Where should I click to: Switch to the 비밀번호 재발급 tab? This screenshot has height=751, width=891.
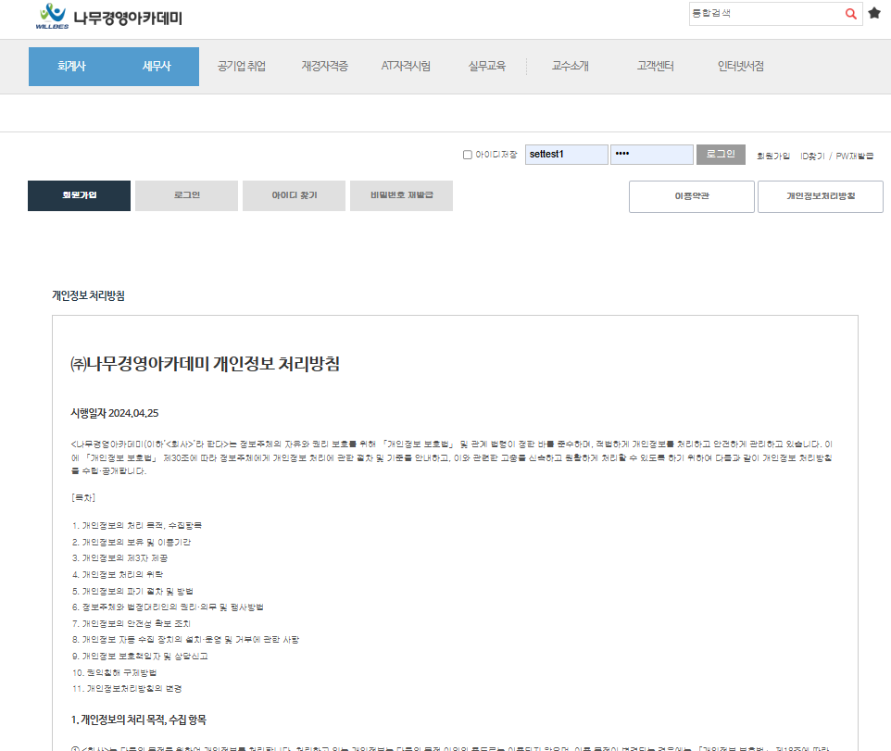click(x=401, y=196)
